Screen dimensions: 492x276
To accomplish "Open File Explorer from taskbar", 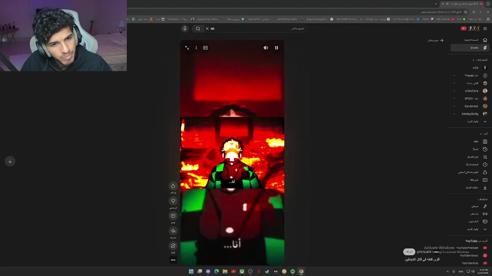I will (x=225, y=271).
